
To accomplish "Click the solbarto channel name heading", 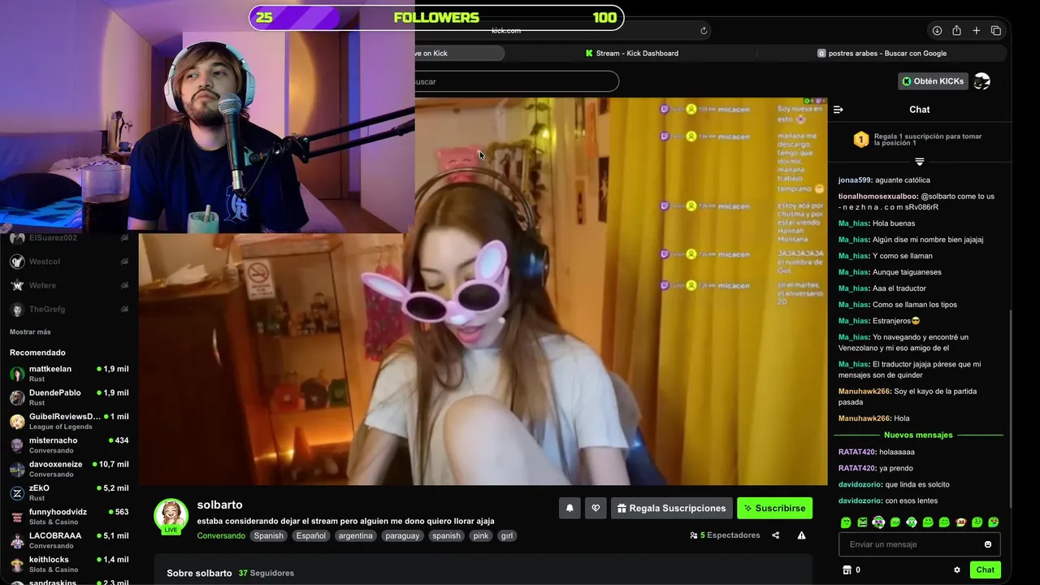I will pyautogui.click(x=219, y=505).
